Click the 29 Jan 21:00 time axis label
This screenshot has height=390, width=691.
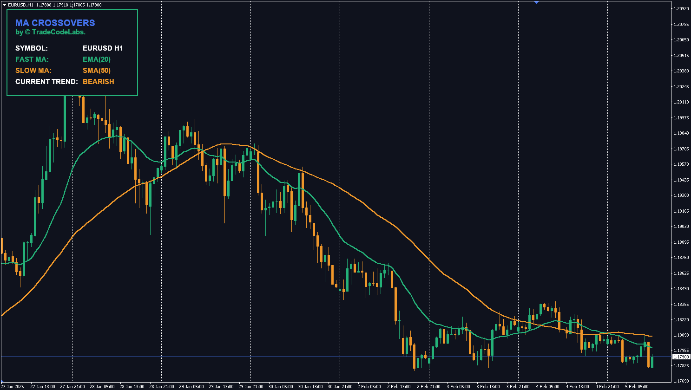(250, 386)
